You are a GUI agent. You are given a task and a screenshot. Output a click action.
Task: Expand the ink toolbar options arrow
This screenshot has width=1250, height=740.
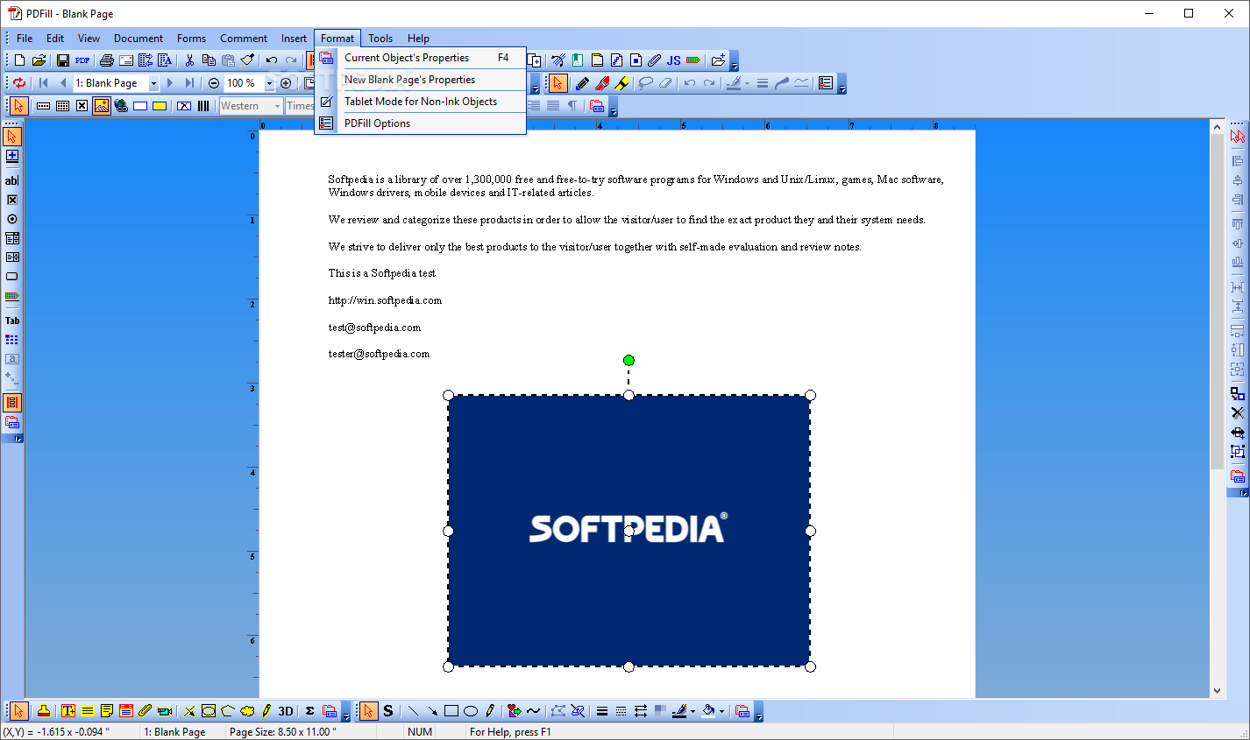click(x=842, y=84)
